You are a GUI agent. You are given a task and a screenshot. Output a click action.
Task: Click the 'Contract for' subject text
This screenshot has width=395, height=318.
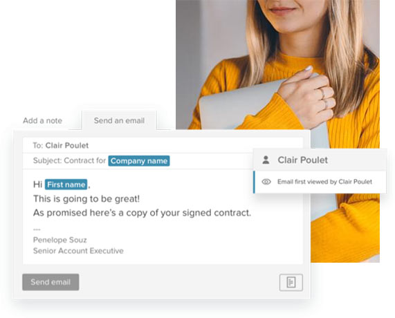85,160
